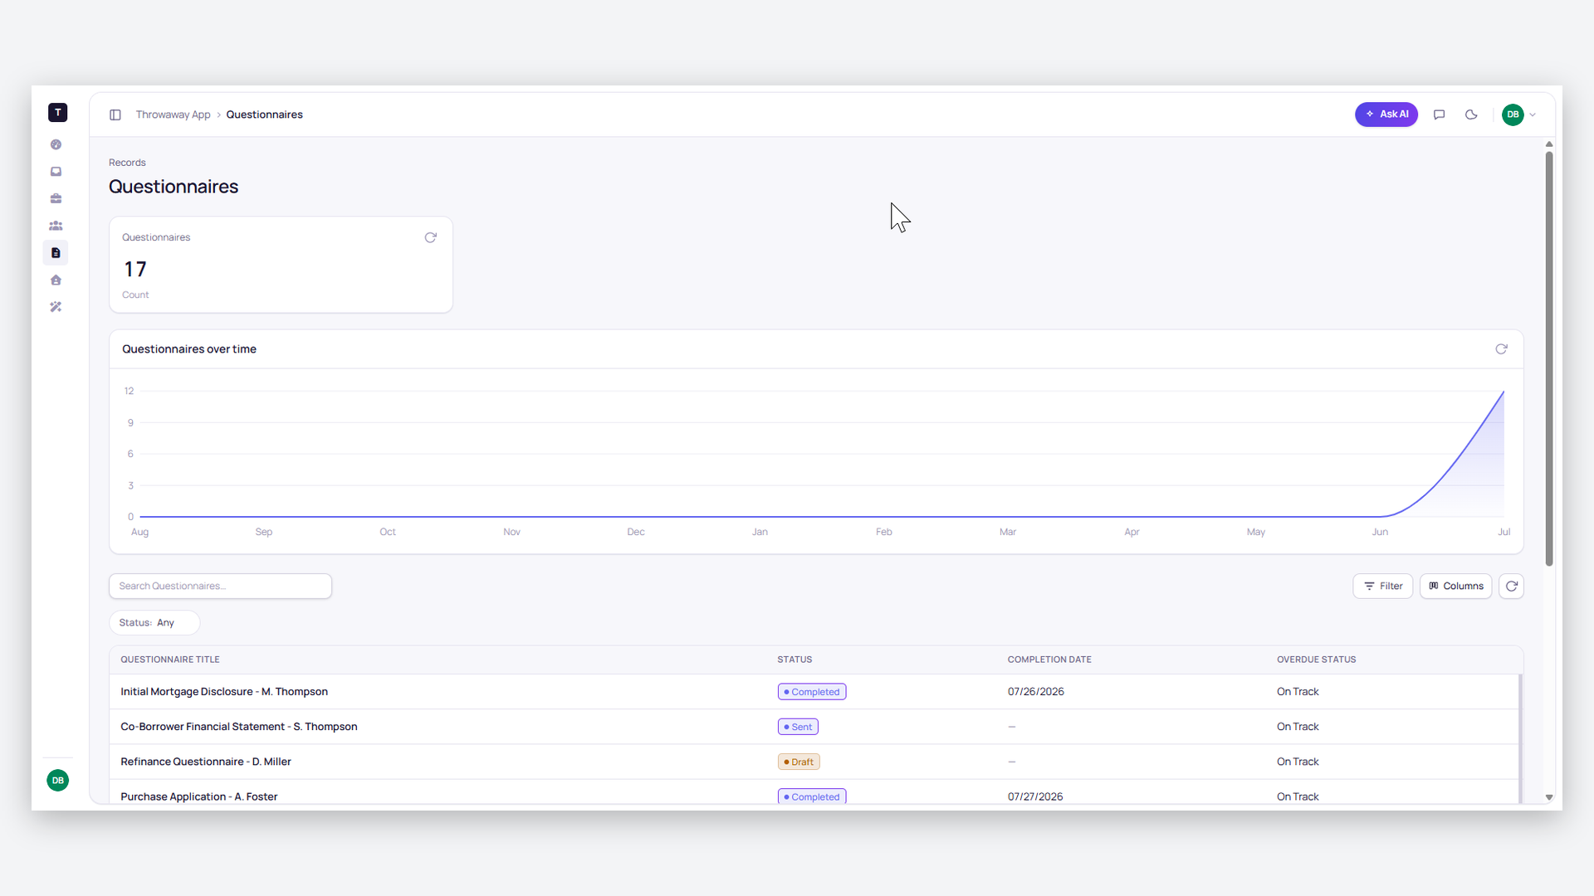Toggle the sidebar panel icon
The image size is (1594, 896).
coord(115,114)
